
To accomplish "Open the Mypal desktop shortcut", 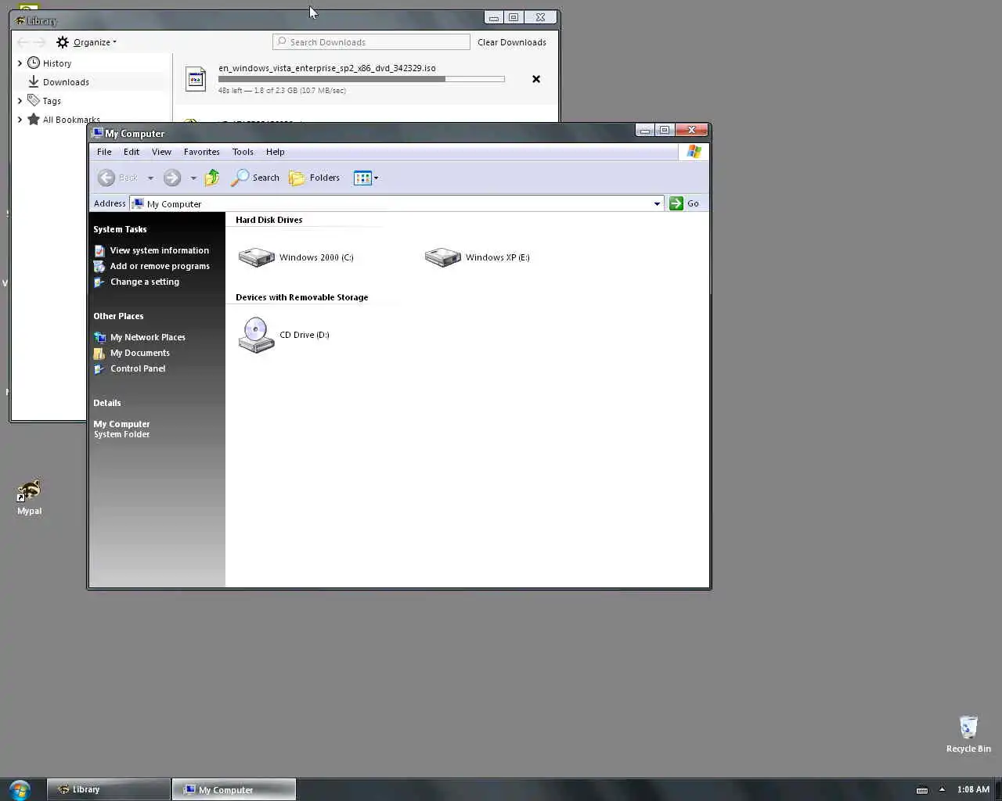I will [x=29, y=497].
